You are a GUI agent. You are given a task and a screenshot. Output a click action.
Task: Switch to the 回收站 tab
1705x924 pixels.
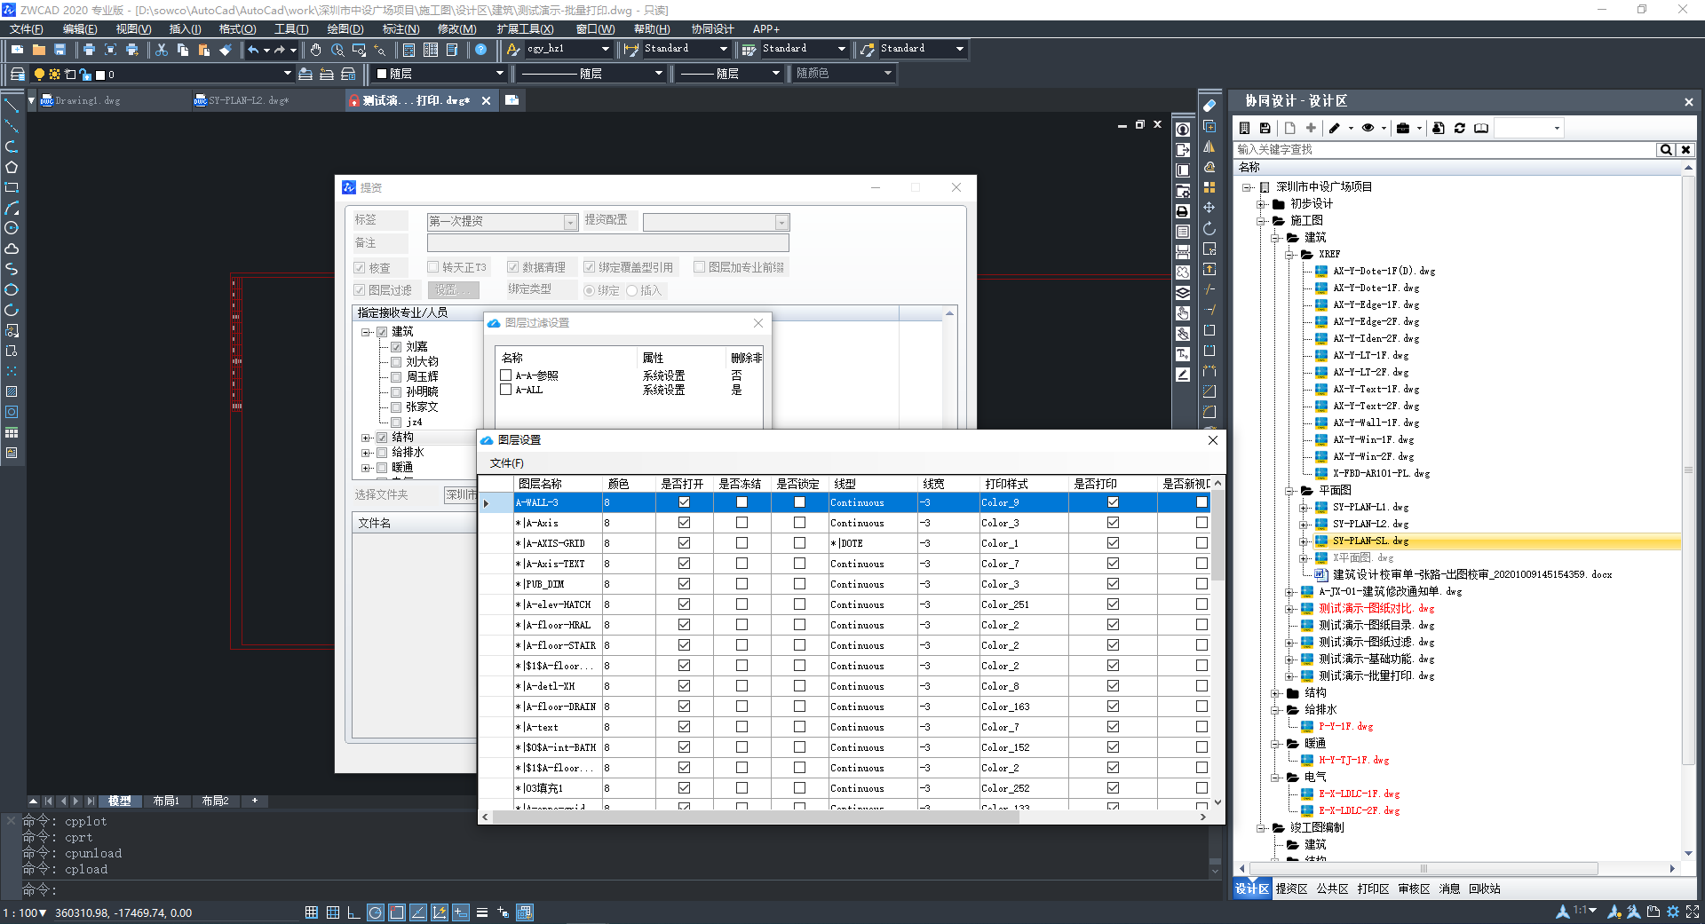tap(1484, 888)
